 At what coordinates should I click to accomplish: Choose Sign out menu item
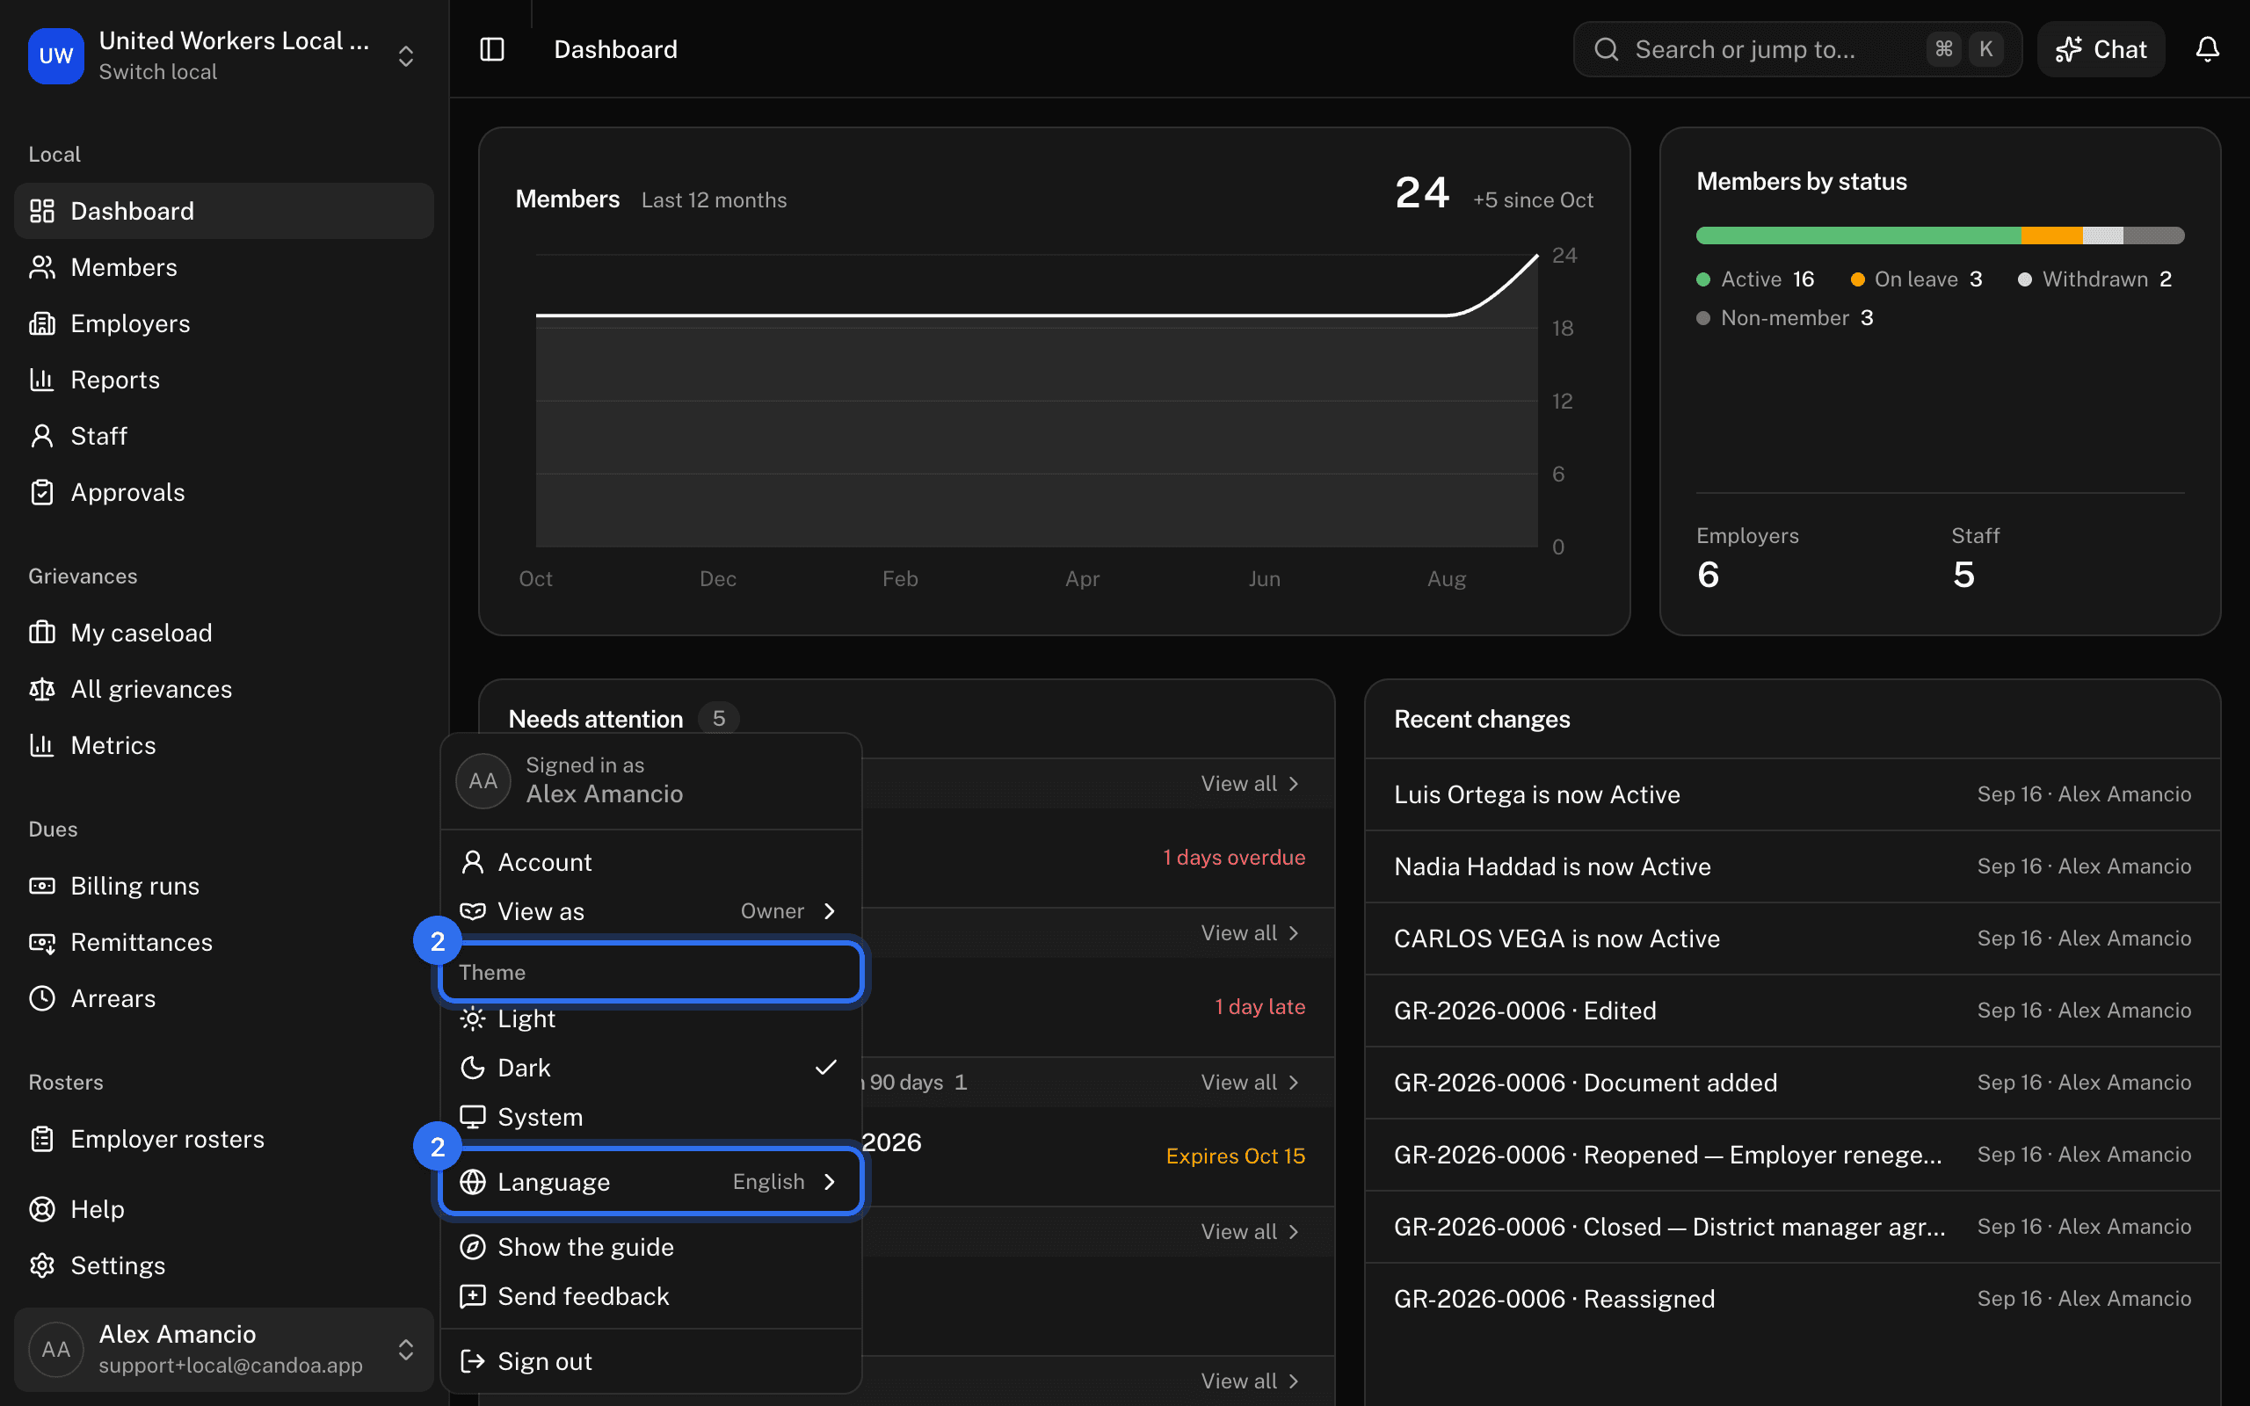click(650, 1361)
